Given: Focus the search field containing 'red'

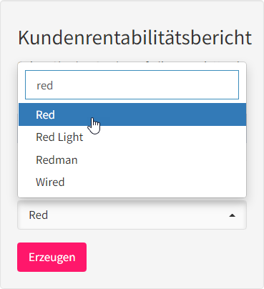Looking at the screenshot, I should click(x=132, y=84).
